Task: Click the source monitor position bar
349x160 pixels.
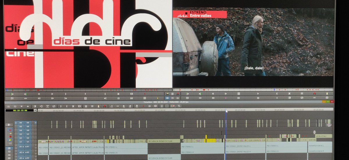Action: click(89, 90)
